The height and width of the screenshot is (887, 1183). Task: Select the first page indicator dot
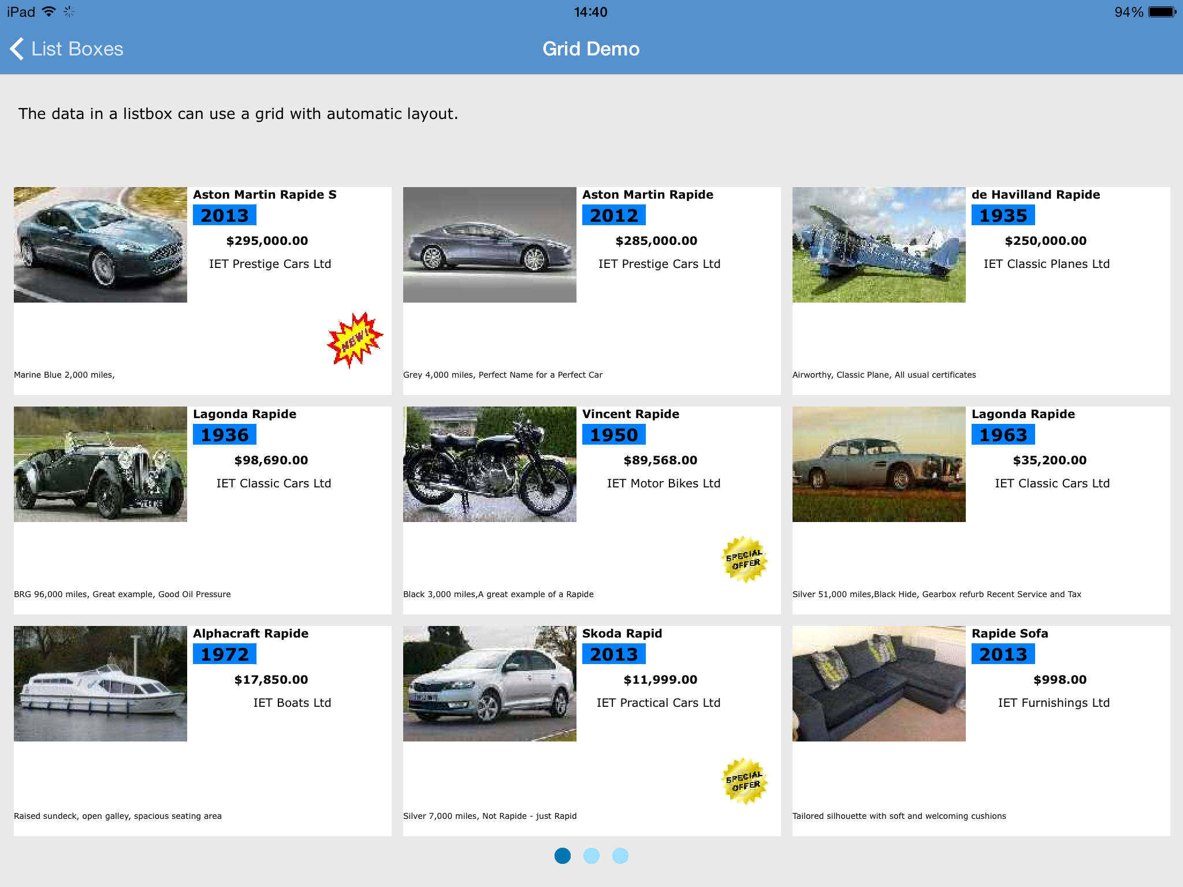562,856
